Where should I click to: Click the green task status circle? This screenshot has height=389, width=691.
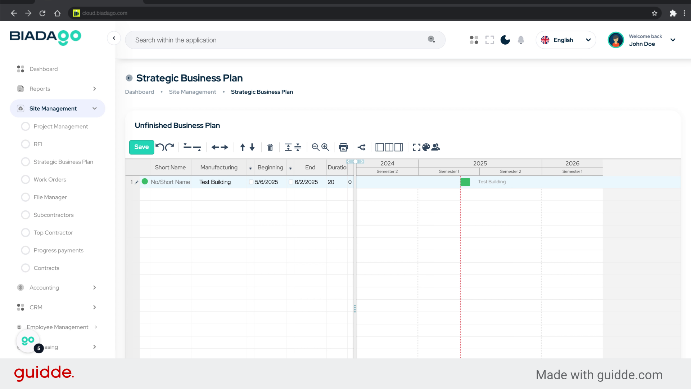[145, 182]
